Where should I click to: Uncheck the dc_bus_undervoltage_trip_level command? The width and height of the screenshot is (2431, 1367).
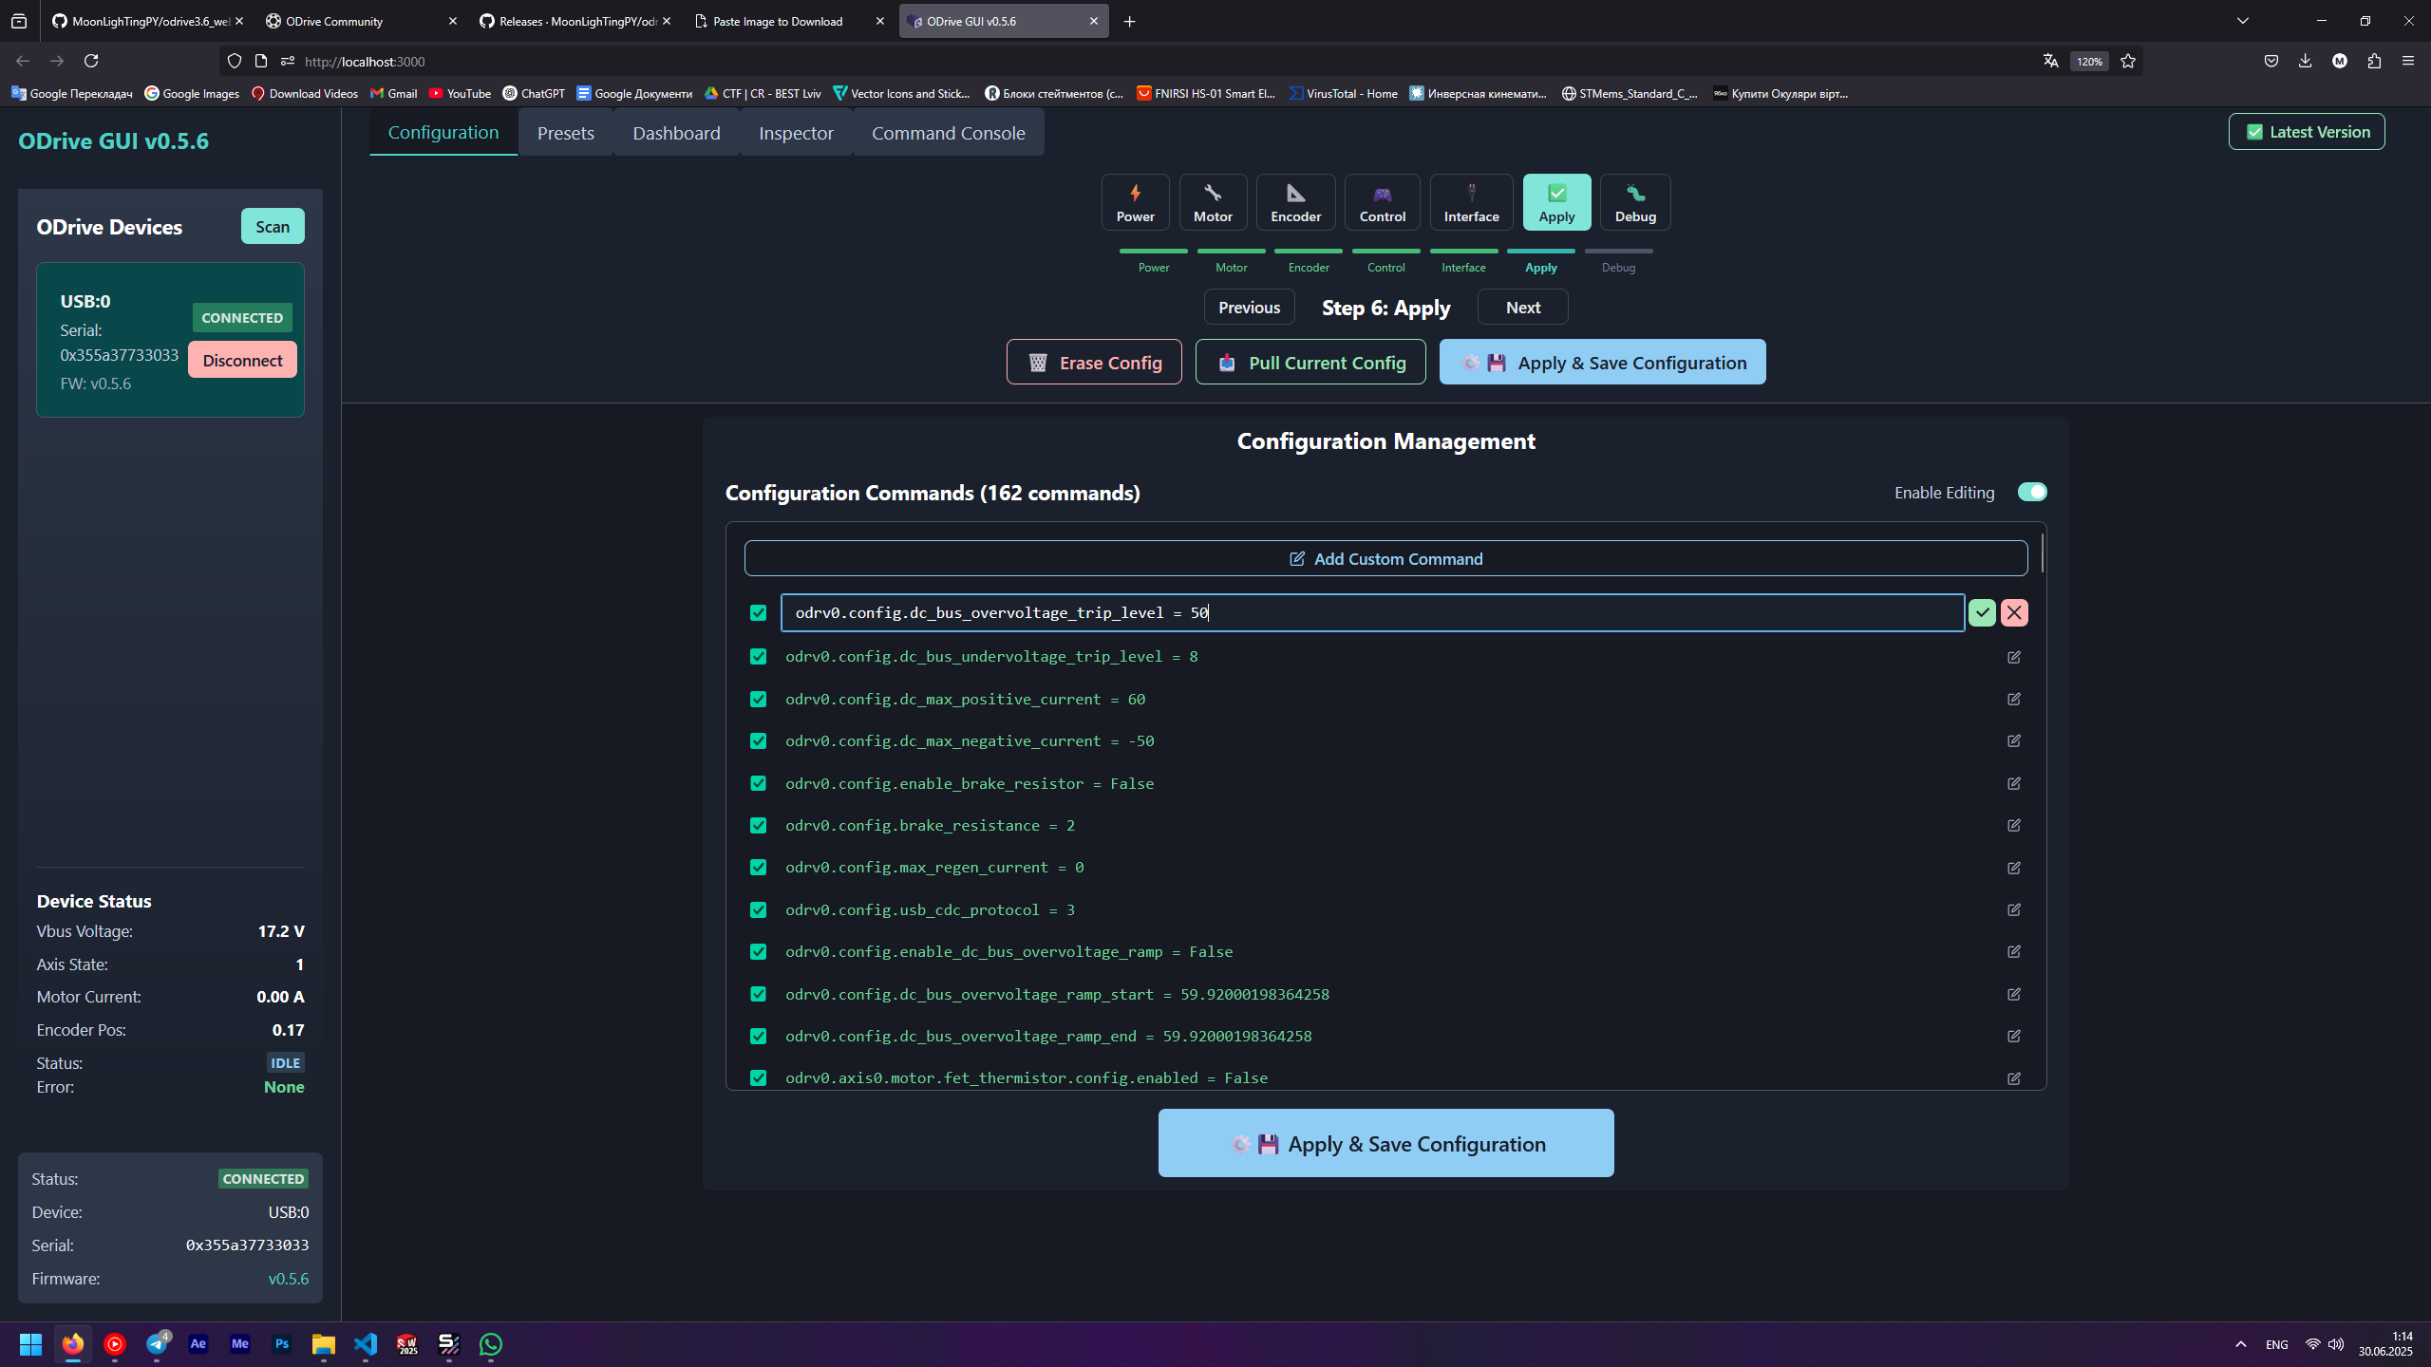[x=758, y=657]
